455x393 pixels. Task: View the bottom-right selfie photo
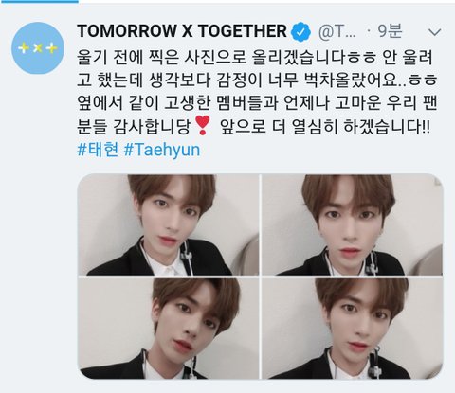(x=353, y=329)
